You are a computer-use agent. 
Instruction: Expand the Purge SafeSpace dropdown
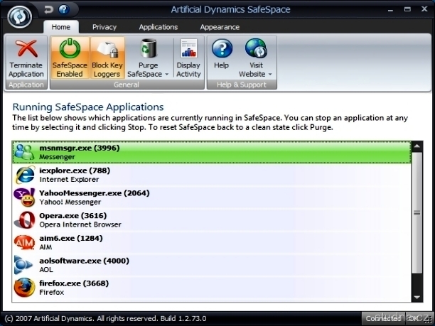tap(166, 74)
